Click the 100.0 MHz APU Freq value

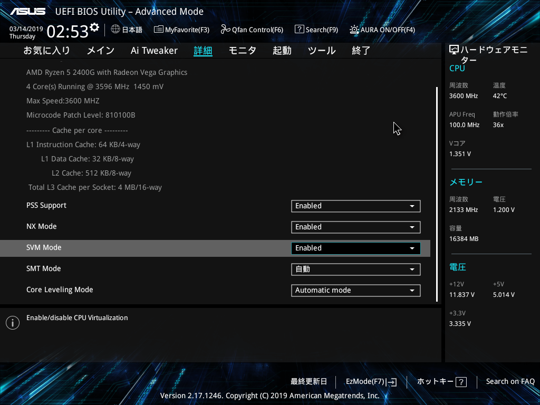[464, 125]
